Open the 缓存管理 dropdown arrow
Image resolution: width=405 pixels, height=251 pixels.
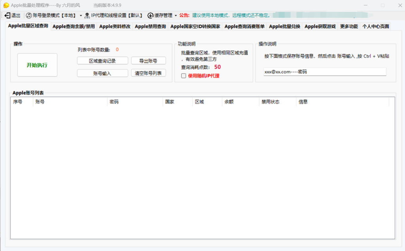176,15
